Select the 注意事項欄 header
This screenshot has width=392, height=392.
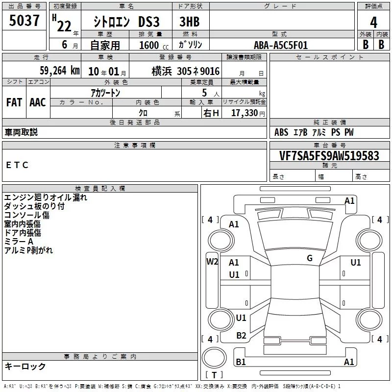(x=134, y=145)
